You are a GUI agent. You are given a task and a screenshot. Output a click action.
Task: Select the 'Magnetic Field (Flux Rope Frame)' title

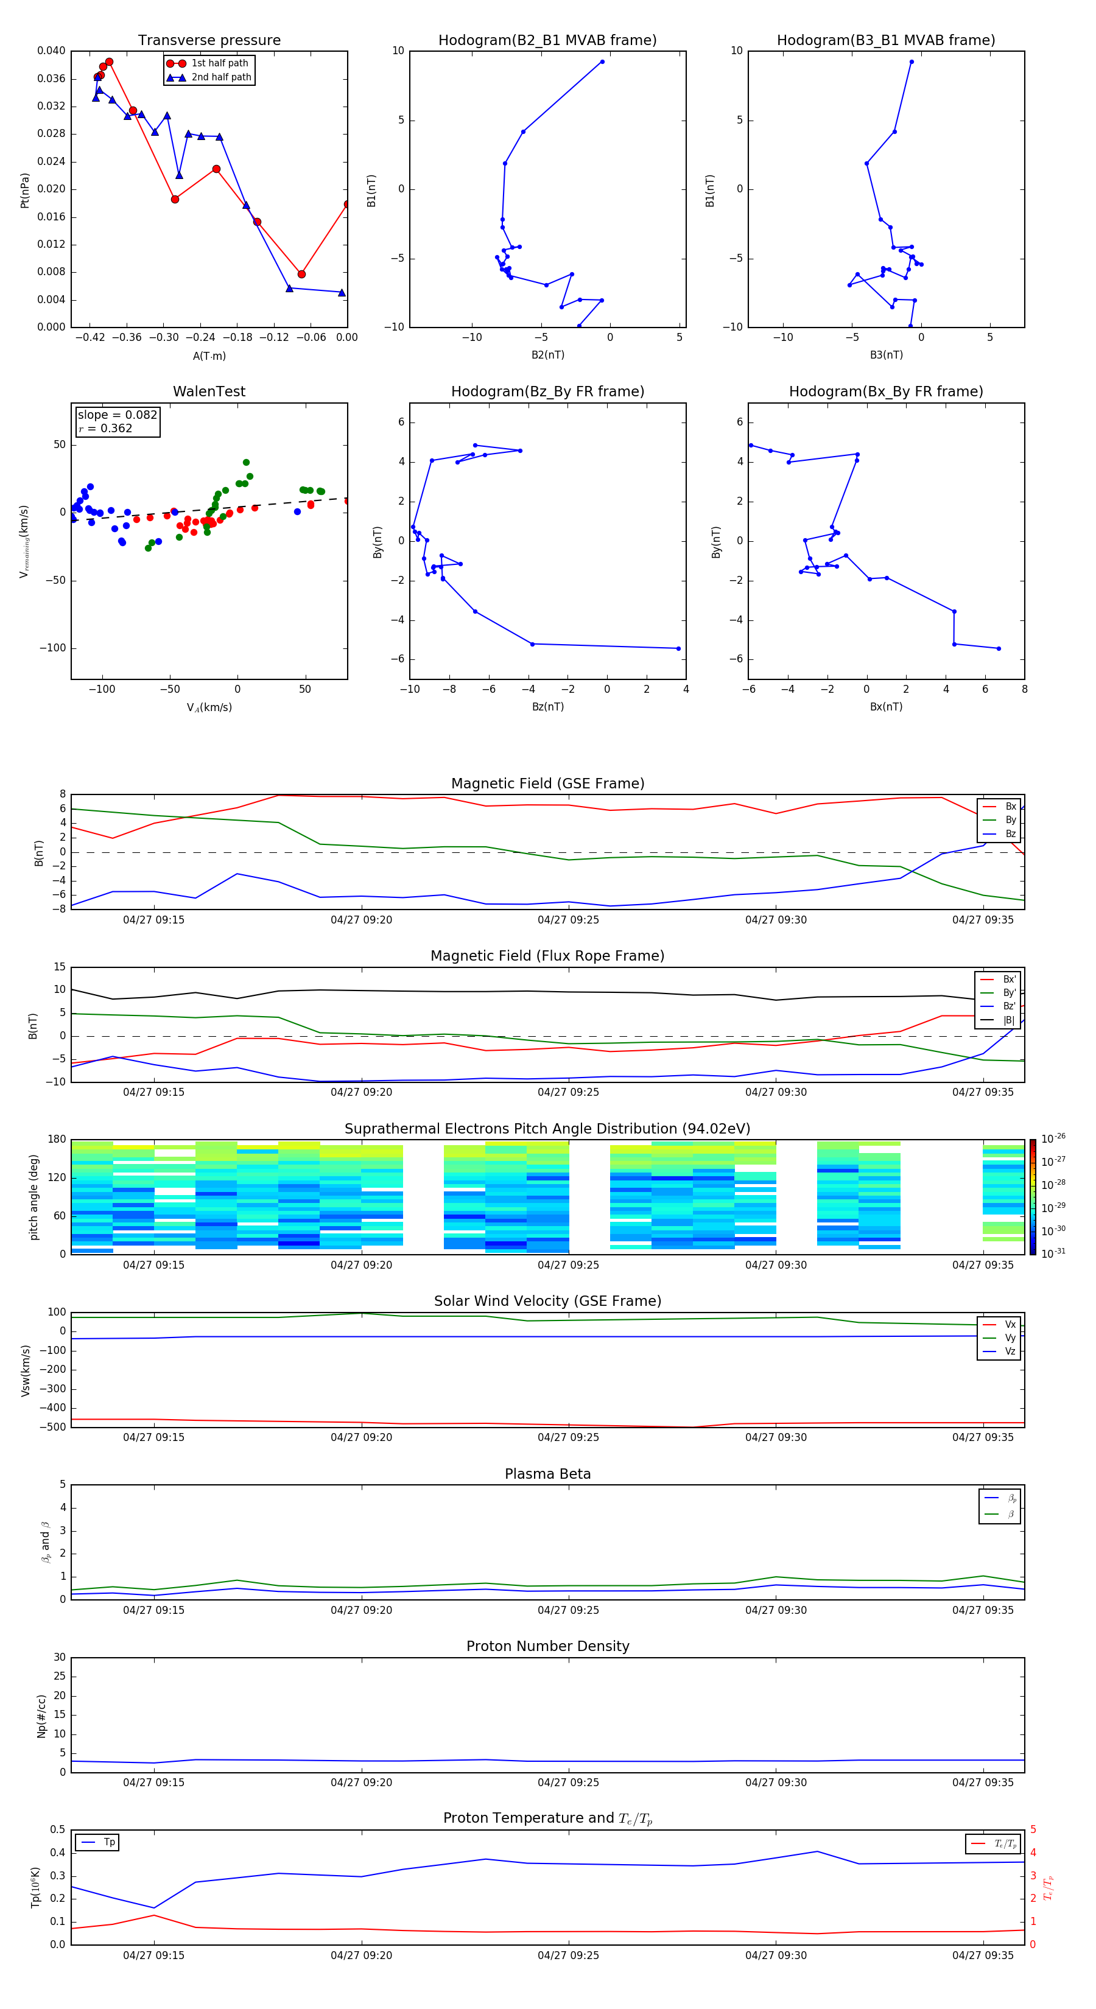point(547,956)
